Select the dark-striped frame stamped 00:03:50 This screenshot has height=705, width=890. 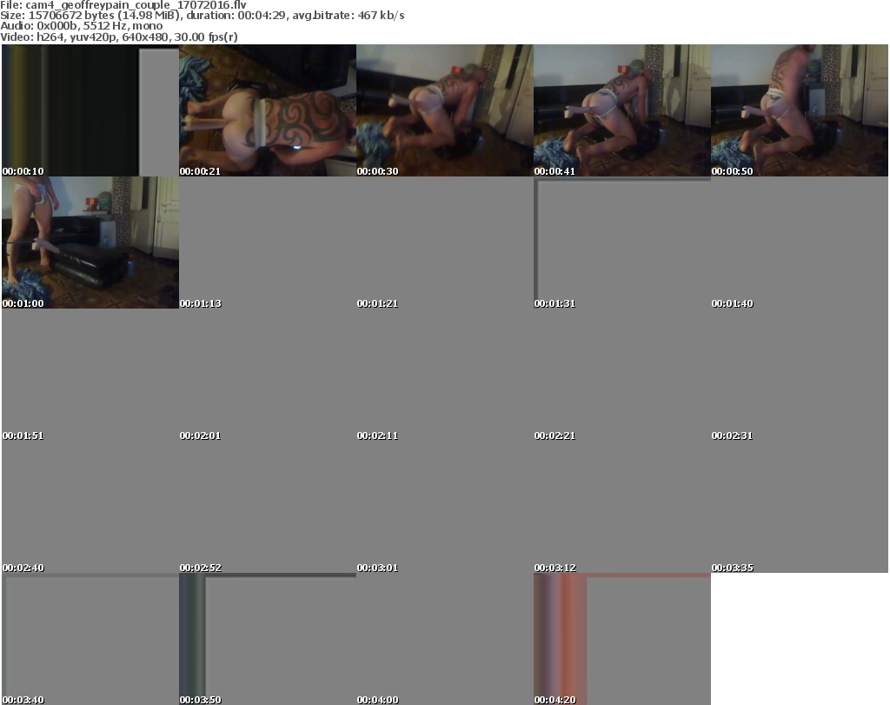point(268,639)
